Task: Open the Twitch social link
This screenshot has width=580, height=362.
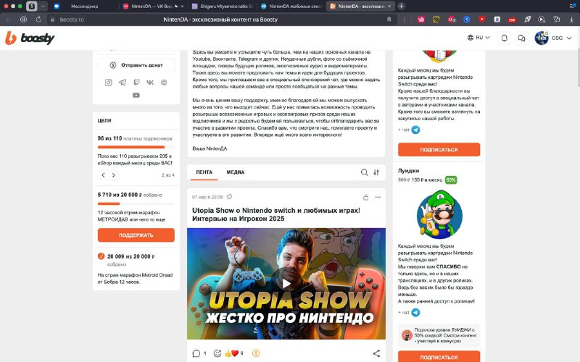Action: click(136, 83)
